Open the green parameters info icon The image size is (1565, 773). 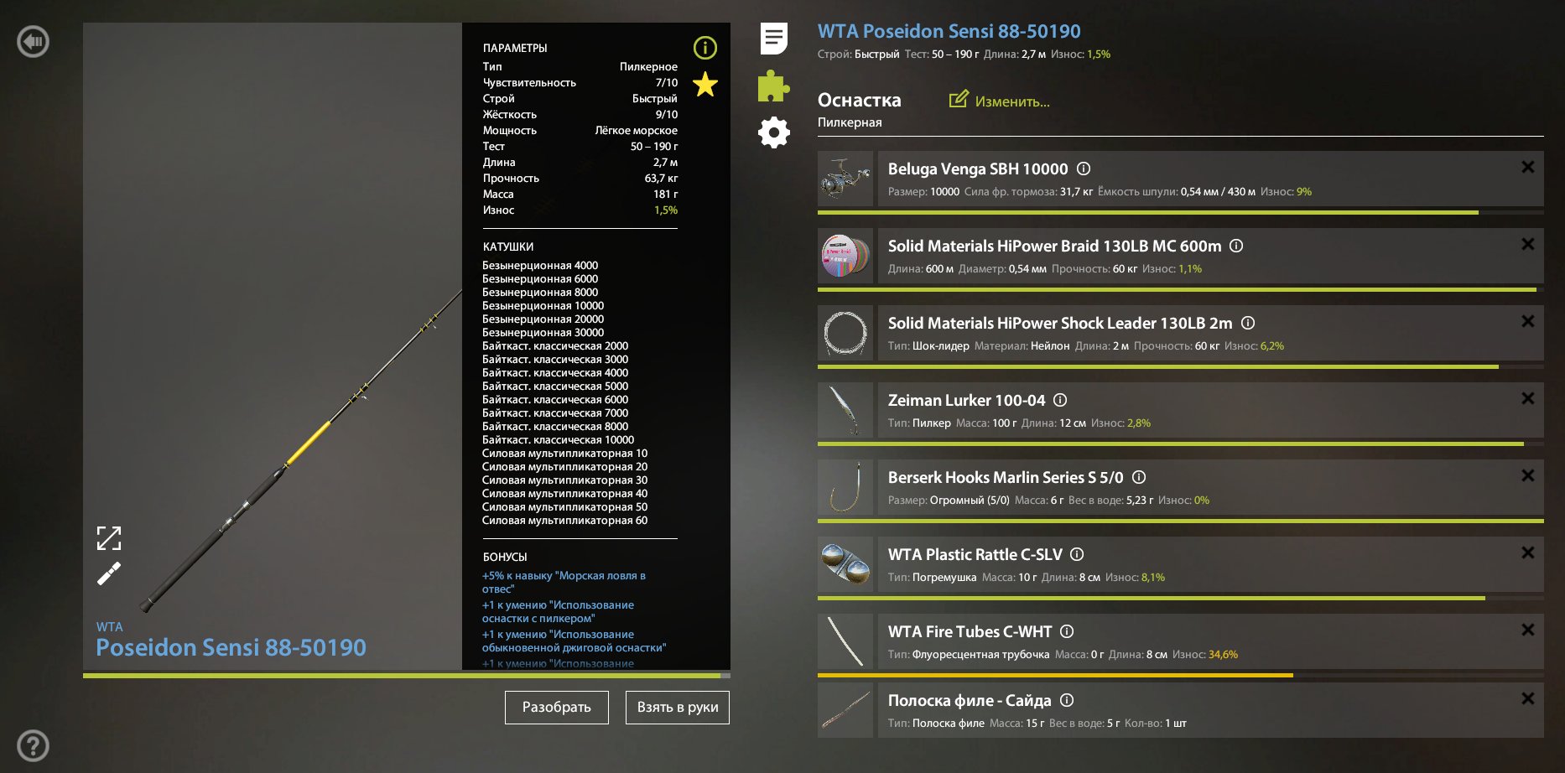705,48
